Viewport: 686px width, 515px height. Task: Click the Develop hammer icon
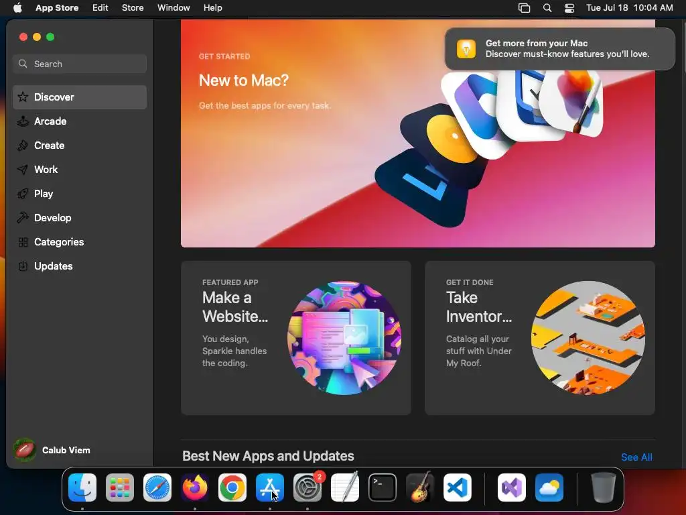click(23, 218)
